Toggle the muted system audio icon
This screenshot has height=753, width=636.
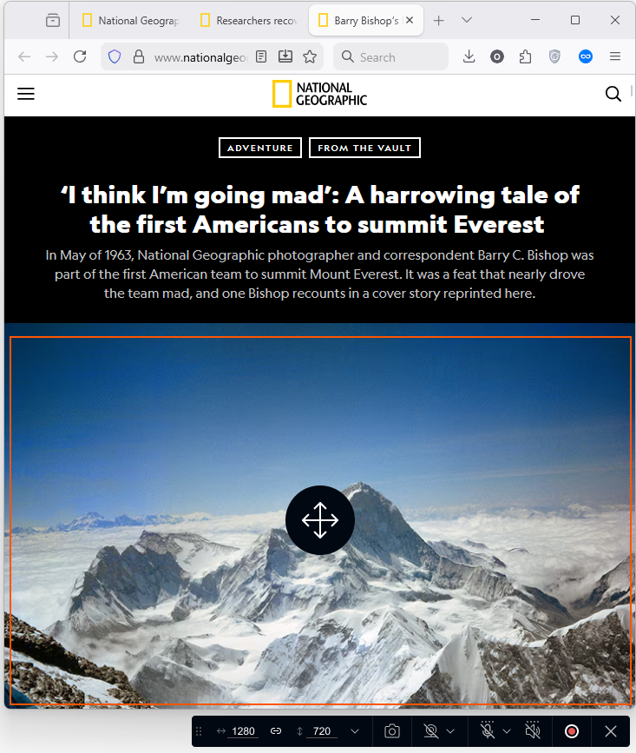(533, 730)
